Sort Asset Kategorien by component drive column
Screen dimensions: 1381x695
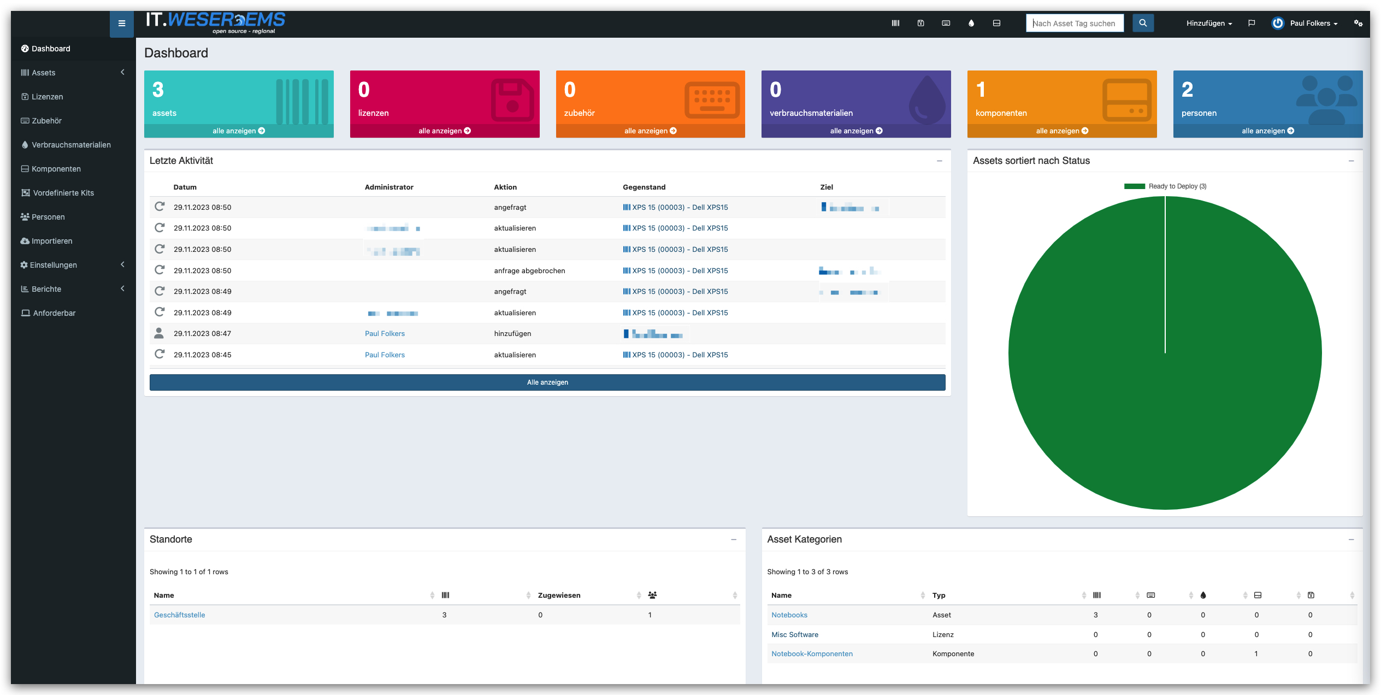1258,596
